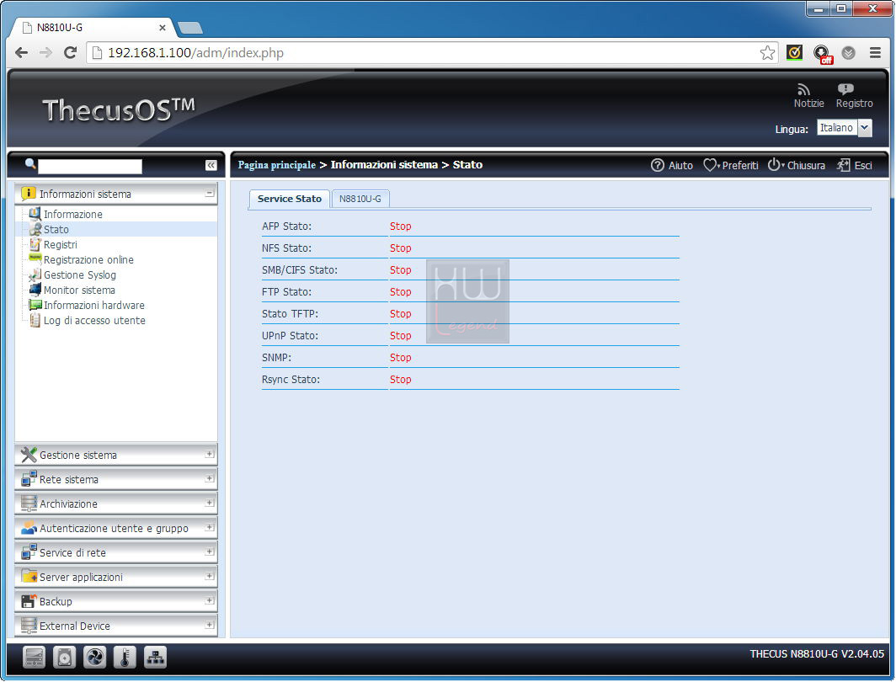
Task: Expand the Server applicazioni section
Action: (x=210, y=576)
